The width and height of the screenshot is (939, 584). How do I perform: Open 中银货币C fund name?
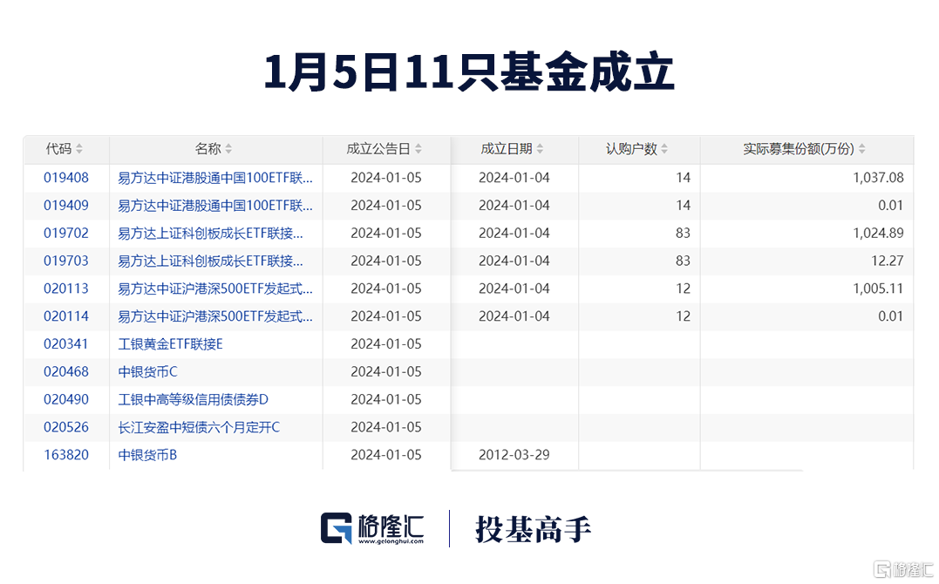coord(147,372)
